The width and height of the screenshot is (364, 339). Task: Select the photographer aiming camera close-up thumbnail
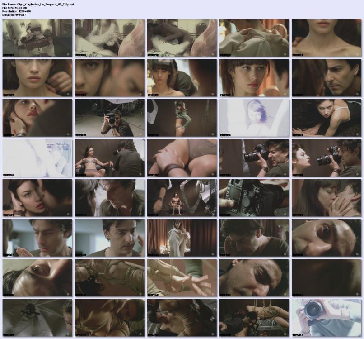254,158
